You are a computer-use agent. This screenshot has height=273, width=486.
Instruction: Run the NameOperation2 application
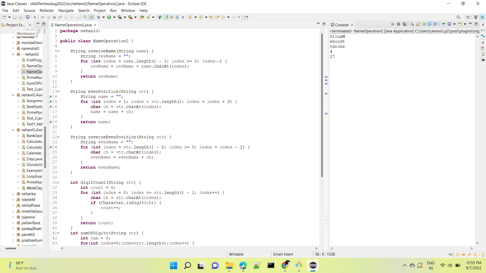click(x=109, y=17)
